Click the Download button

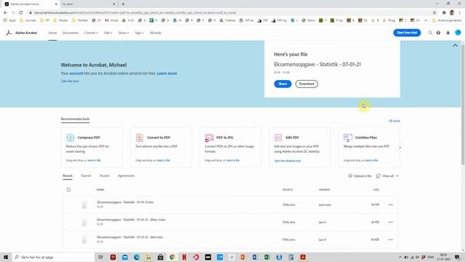[307, 84]
